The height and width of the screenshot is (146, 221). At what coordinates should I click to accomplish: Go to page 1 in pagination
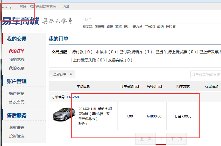point(161,139)
